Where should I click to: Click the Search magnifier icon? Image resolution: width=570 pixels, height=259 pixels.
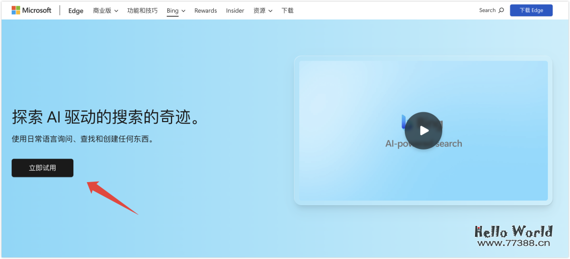[501, 11]
